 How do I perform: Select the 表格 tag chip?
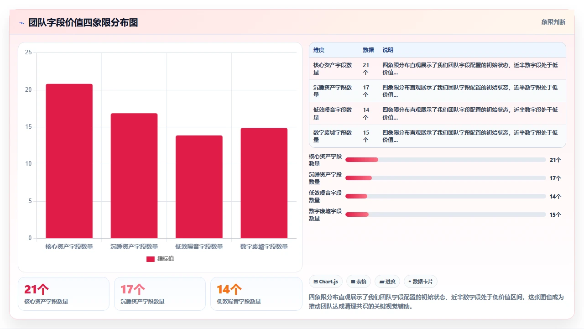click(359, 282)
